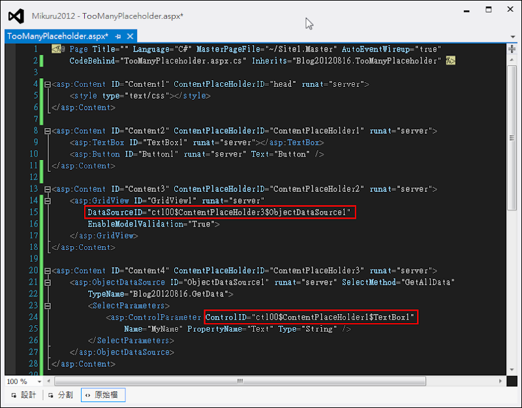Click the editor split handle icon
The height and width of the screenshot is (408, 522).
tap(512, 49)
